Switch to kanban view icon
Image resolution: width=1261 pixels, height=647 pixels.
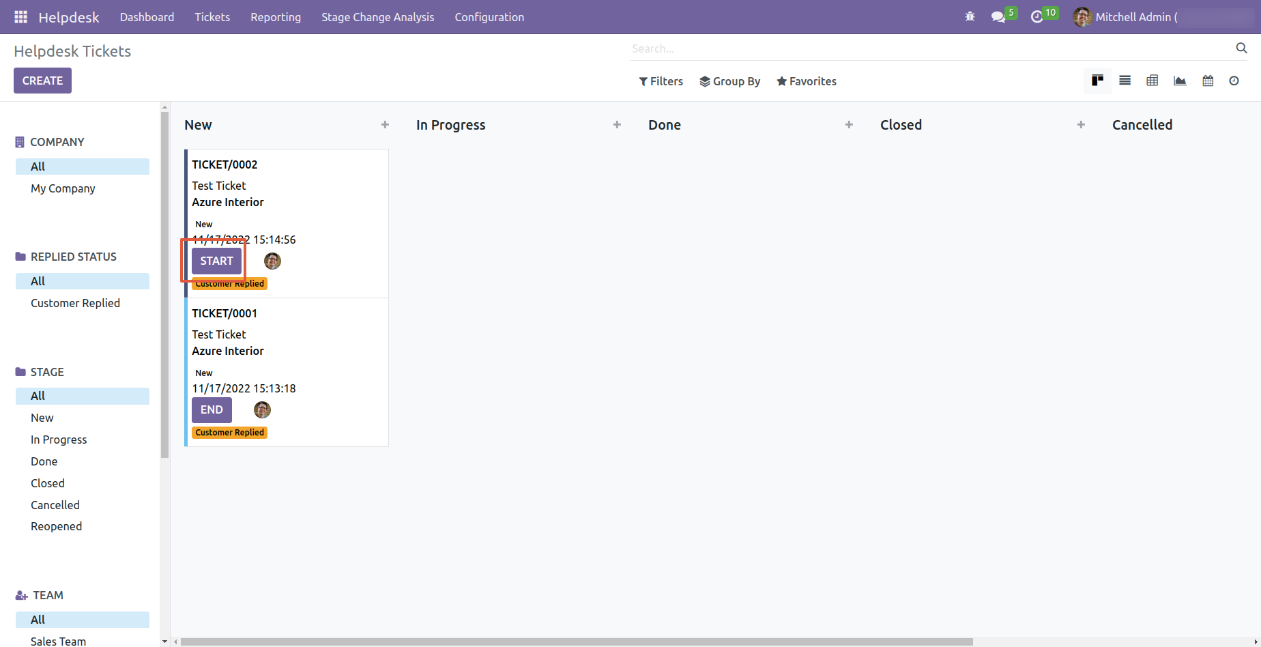1097,81
